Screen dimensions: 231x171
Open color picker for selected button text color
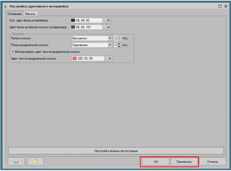point(106,59)
